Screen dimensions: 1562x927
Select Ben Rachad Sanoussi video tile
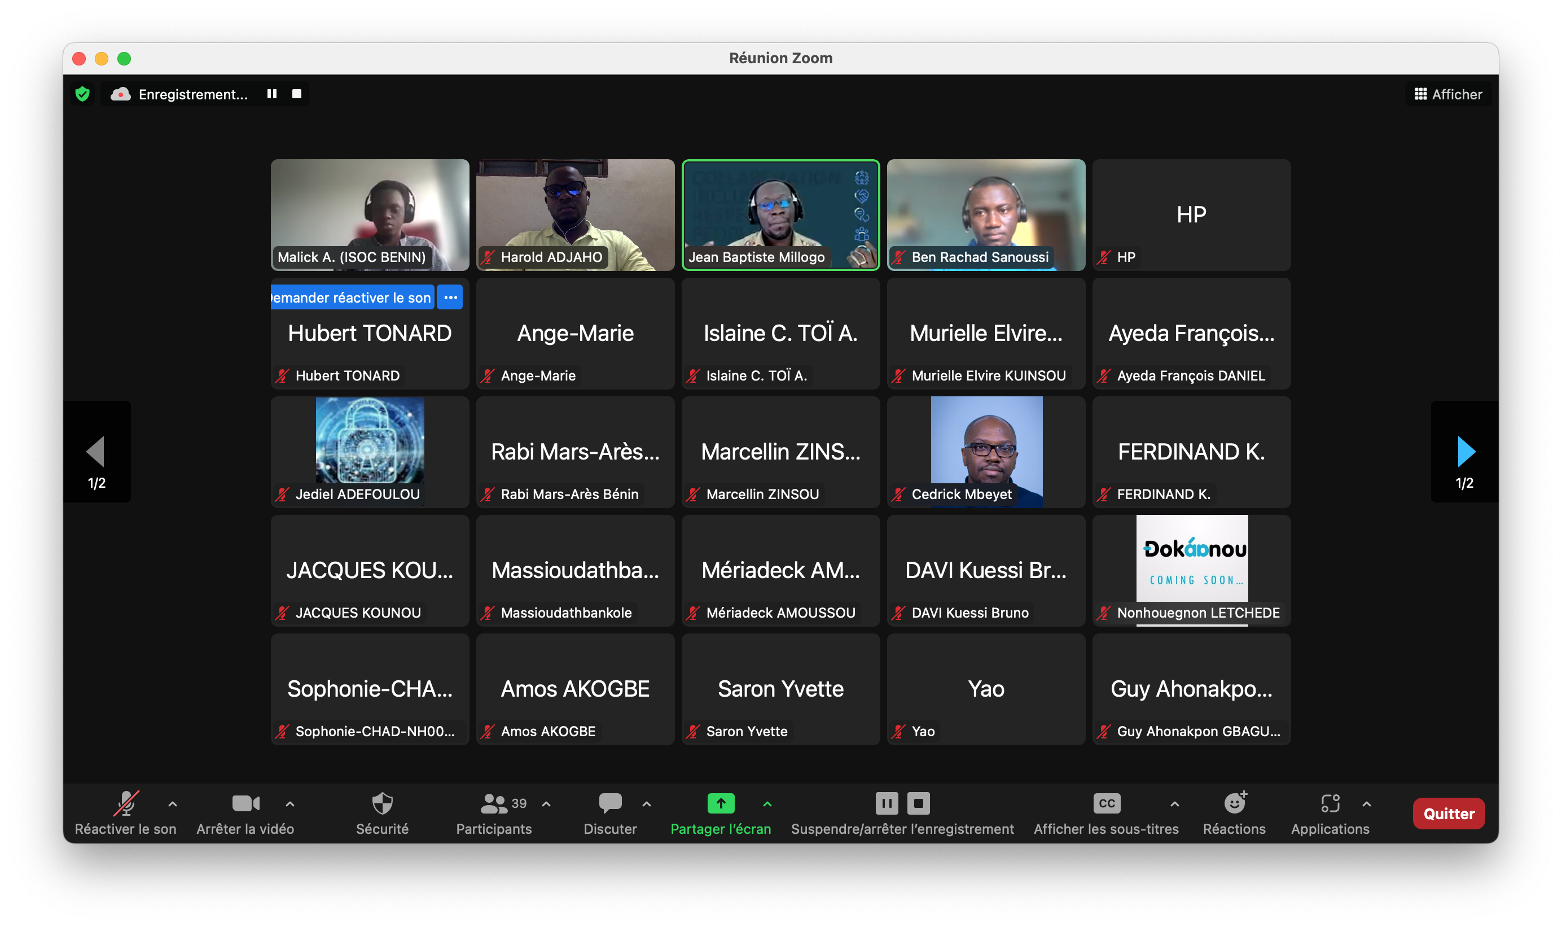[986, 215]
